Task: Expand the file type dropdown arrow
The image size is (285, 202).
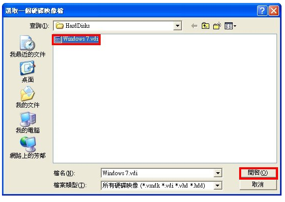Action: coord(218,185)
